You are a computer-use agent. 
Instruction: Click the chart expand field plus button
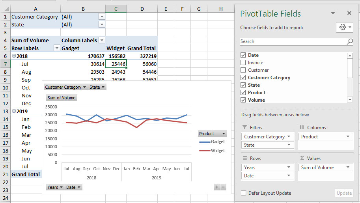pyautogui.click(x=217, y=187)
